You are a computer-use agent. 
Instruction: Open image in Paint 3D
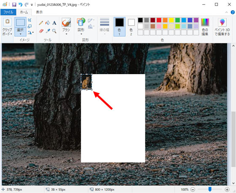point(222,27)
